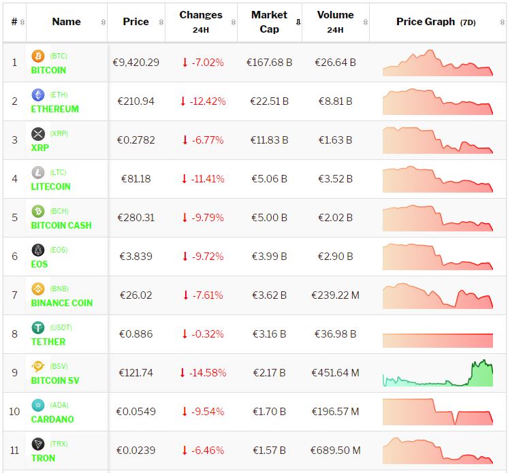Click the Bitcoin Cash green icon

point(38,211)
